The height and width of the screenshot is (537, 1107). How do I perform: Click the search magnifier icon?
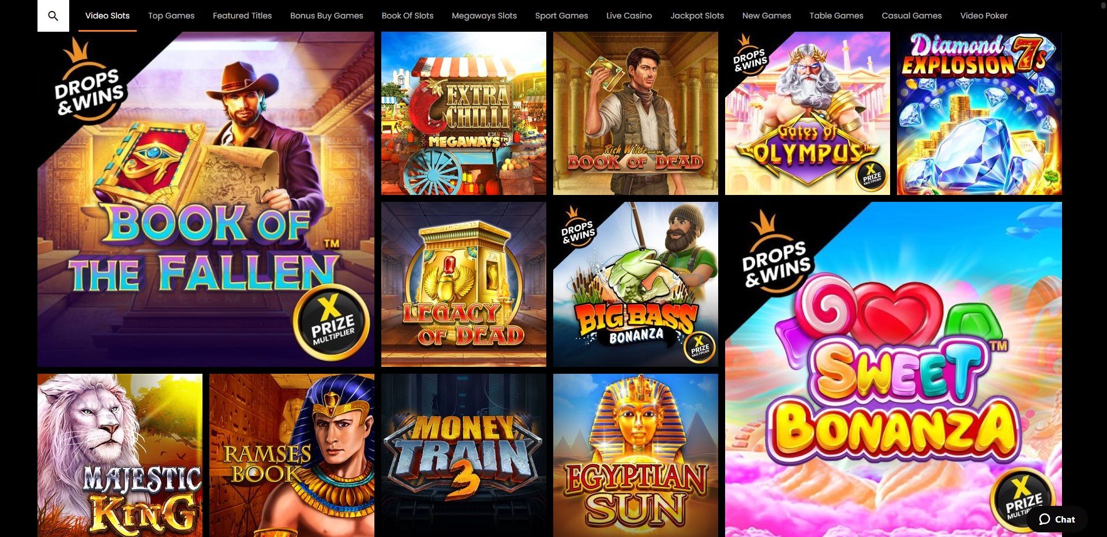tap(53, 16)
